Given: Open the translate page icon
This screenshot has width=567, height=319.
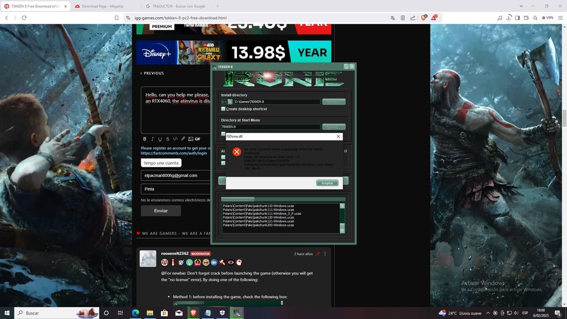Looking at the screenshot, I should (393, 18).
